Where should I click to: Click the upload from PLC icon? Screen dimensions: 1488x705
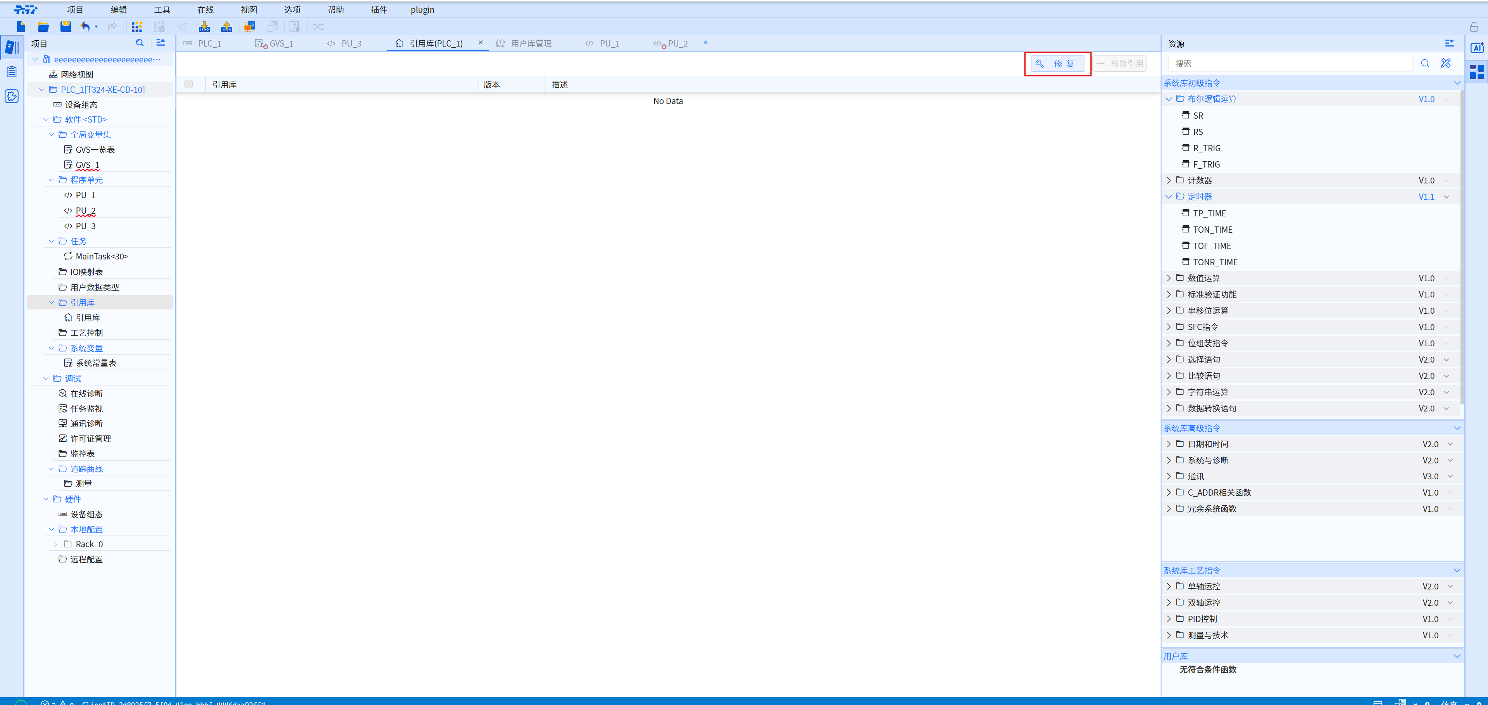(x=226, y=27)
